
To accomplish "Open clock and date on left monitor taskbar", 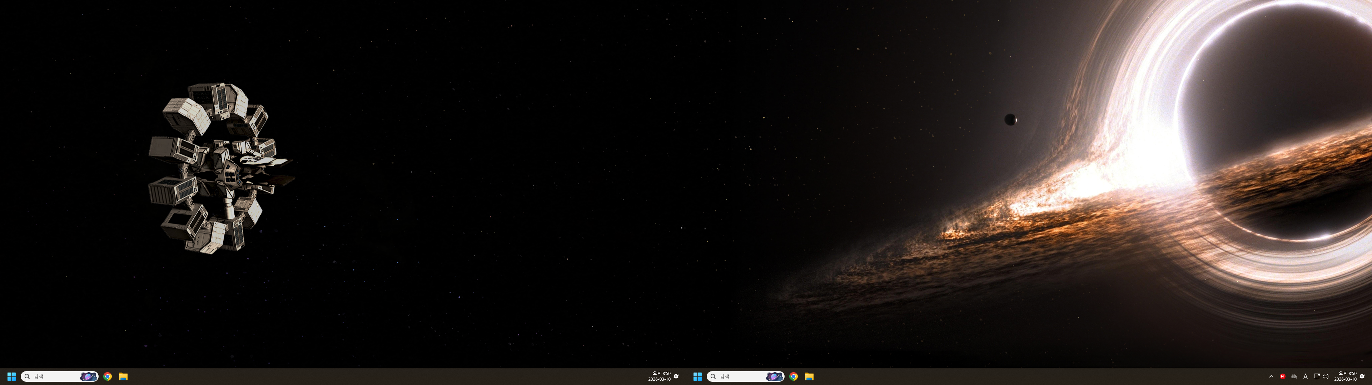I will (659, 376).
